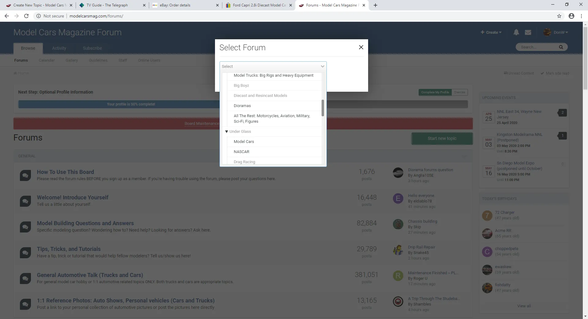Open the notifications bell icon
The width and height of the screenshot is (588, 319).
(x=516, y=32)
